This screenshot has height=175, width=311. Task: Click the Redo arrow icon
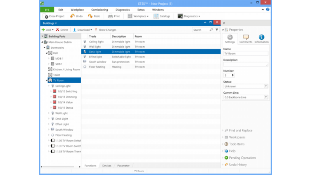[x=90, y=16]
